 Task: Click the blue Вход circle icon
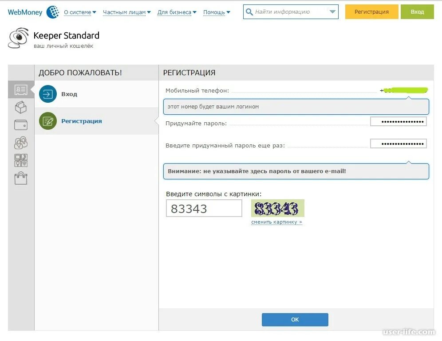pos(48,94)
